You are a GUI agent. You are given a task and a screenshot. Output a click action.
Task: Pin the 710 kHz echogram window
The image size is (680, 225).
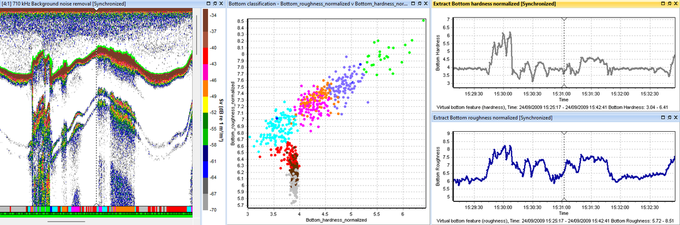click(214, 4)
